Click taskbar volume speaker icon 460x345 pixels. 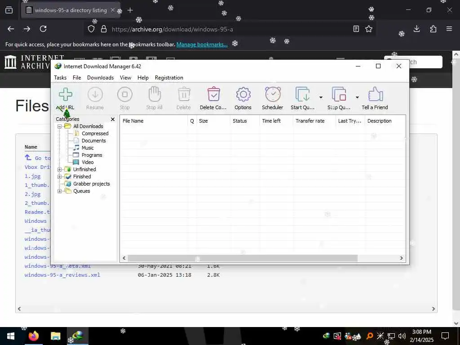[x=402, y=336]
